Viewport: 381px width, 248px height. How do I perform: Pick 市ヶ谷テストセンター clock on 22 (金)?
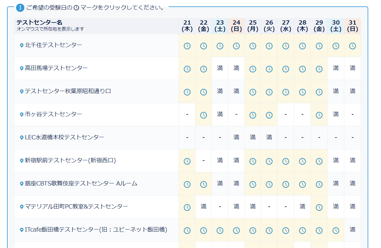(x=204, y=115)
